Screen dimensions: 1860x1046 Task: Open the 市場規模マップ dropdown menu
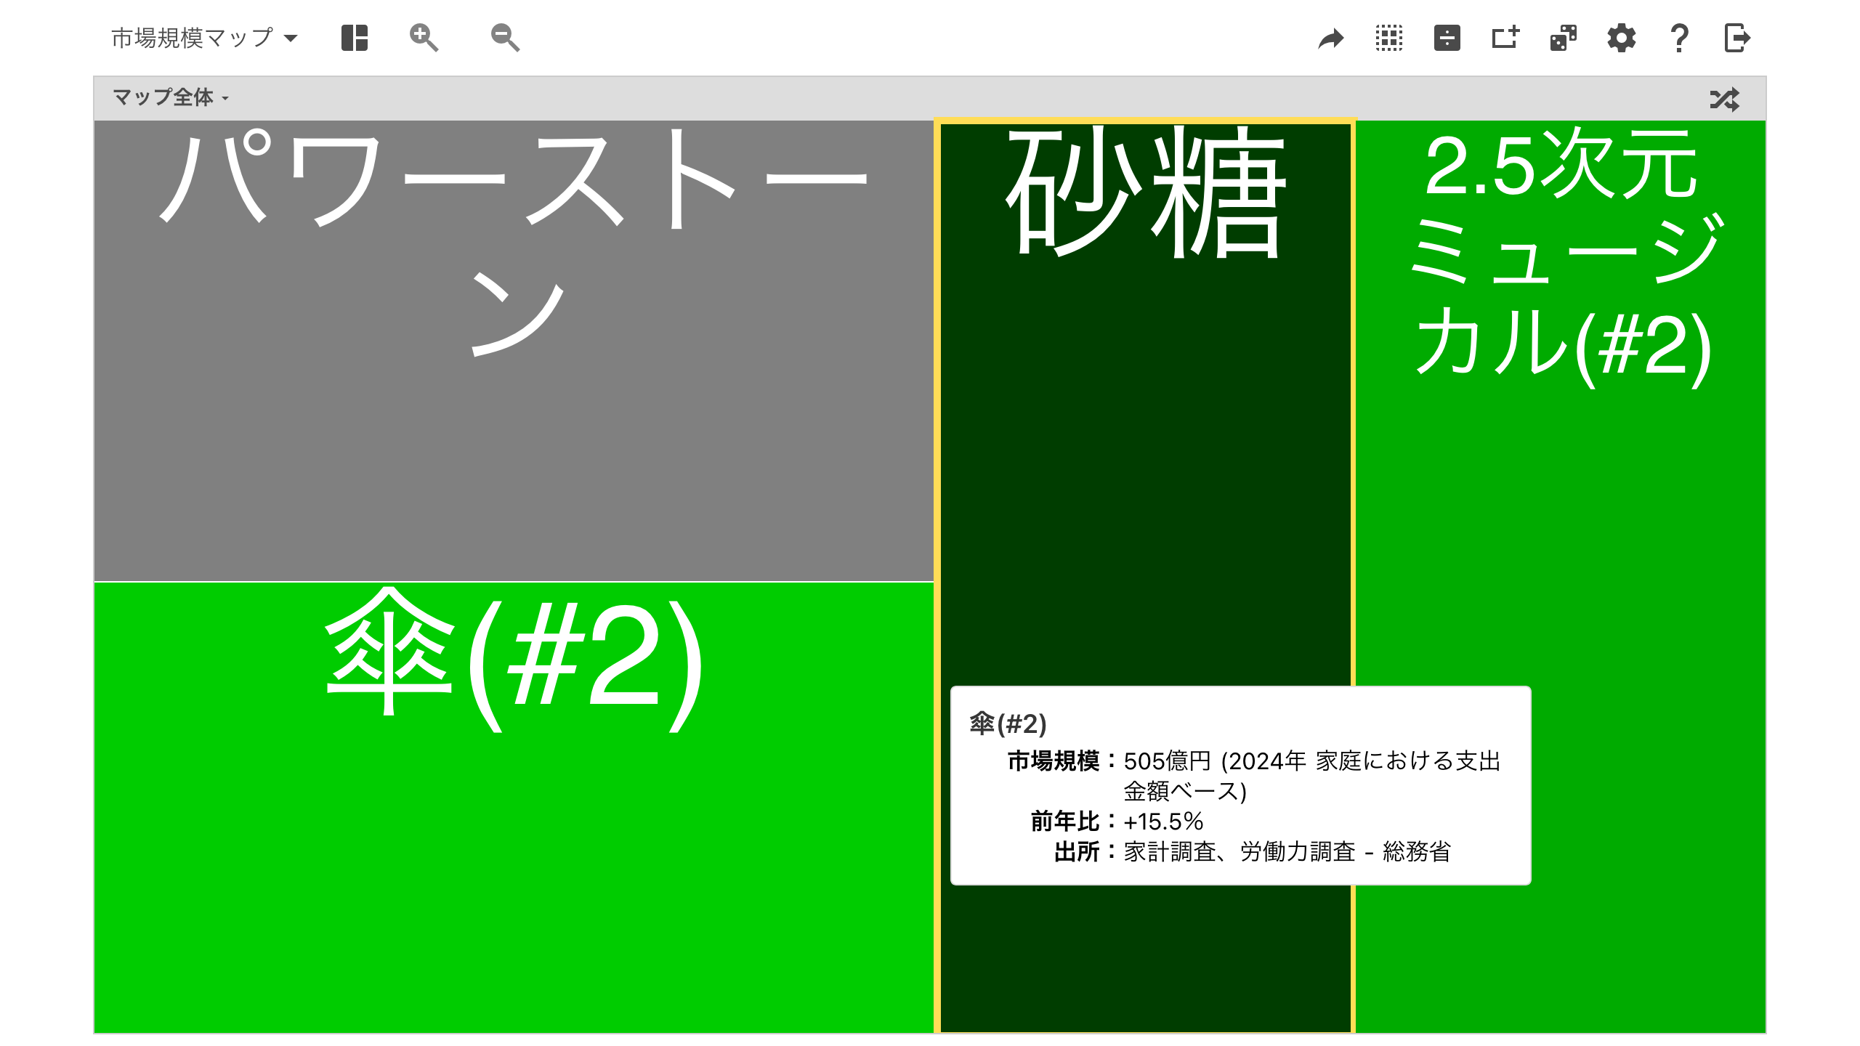204,38
